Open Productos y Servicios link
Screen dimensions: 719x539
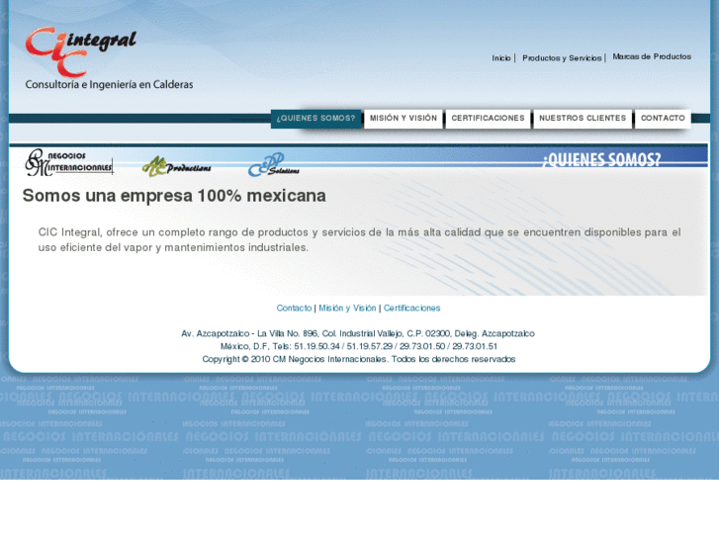point(562,58)
